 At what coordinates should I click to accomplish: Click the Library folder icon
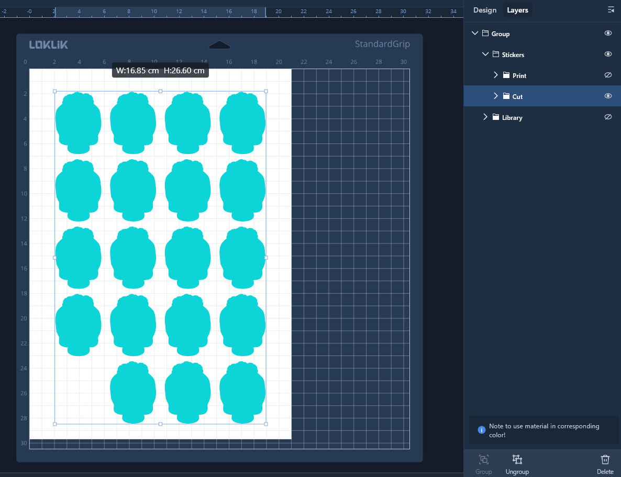point(496,117)
